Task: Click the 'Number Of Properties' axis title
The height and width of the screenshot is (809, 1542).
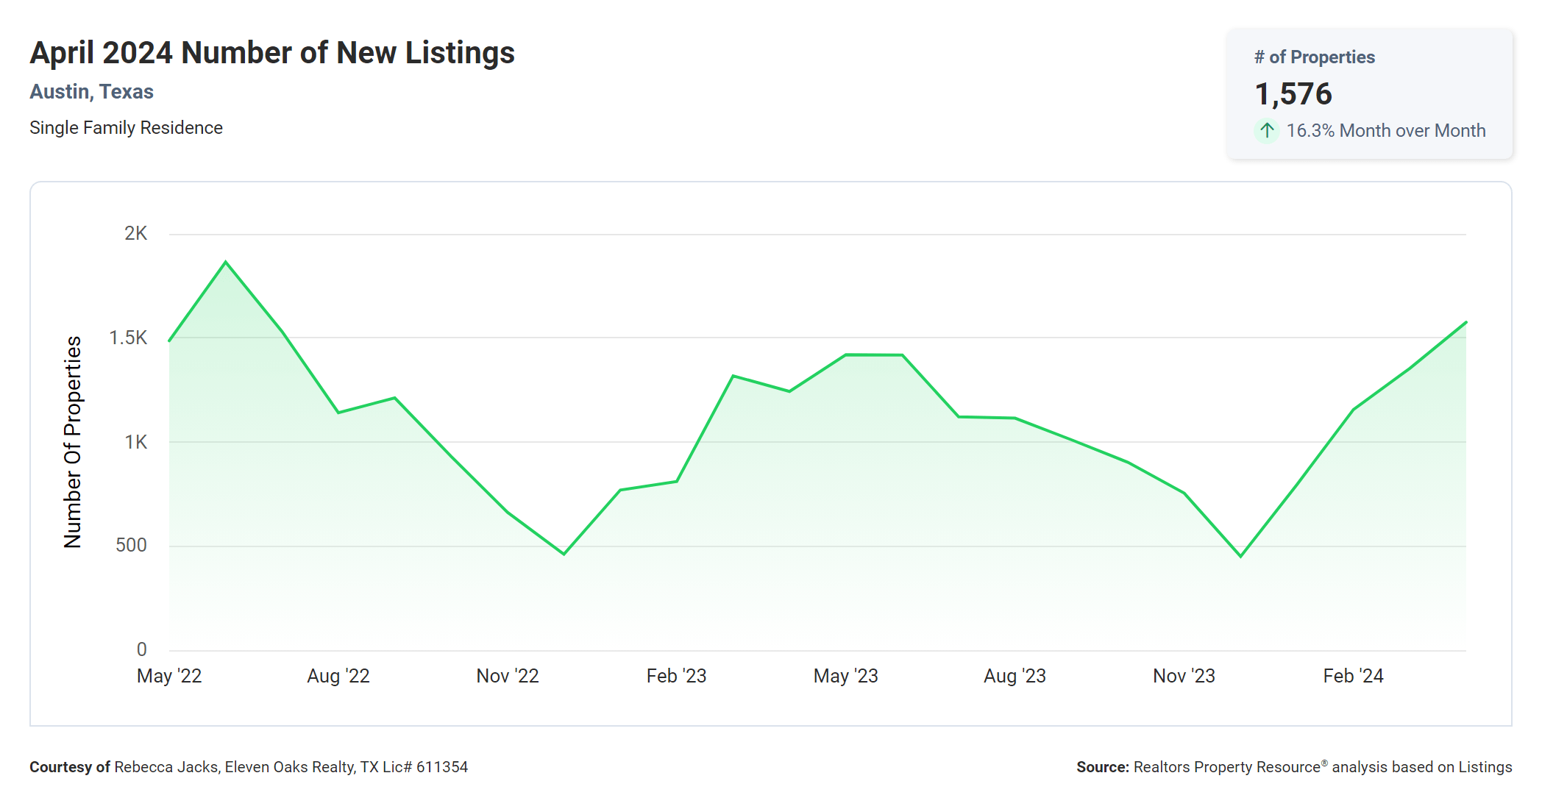Action: 73,442
